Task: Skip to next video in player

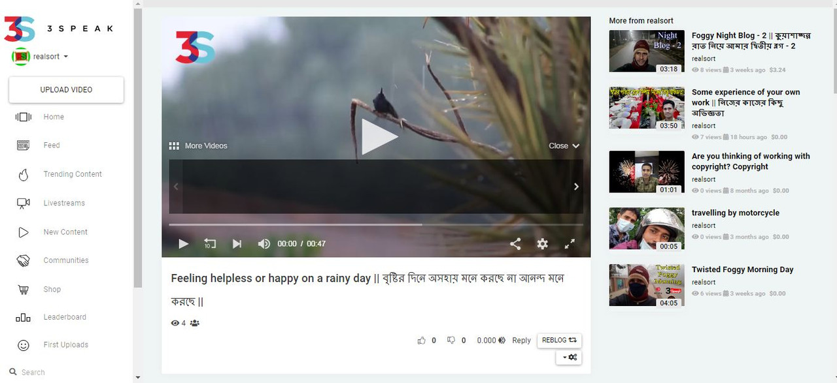Action: (x=237, y=243)
